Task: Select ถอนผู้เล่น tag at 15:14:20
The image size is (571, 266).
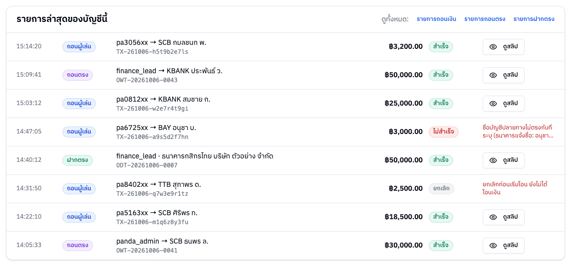Action: coord(79,46)
